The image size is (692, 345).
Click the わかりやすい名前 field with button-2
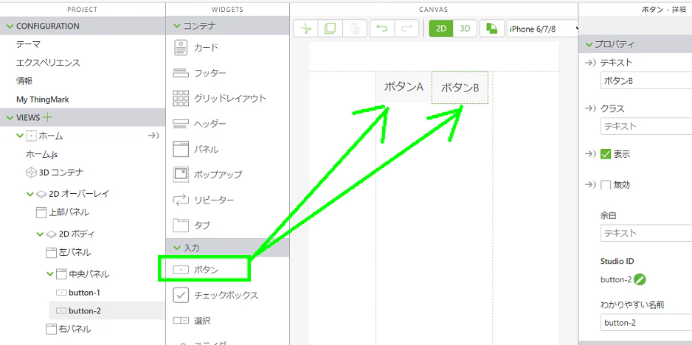point(646,323)
